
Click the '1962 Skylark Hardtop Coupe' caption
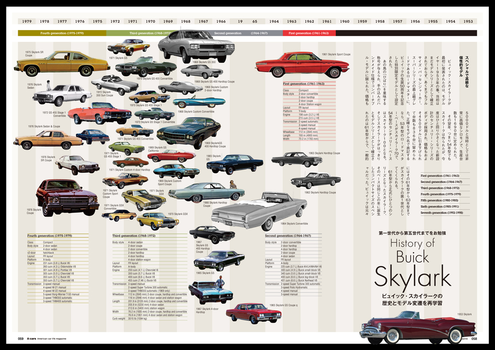pyautogui.click(x=320, y=192)
